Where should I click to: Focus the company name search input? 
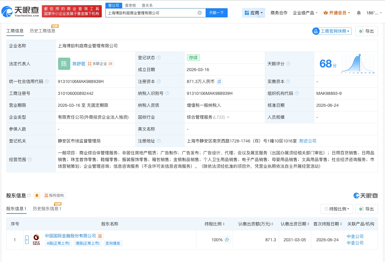click(151, 13)
